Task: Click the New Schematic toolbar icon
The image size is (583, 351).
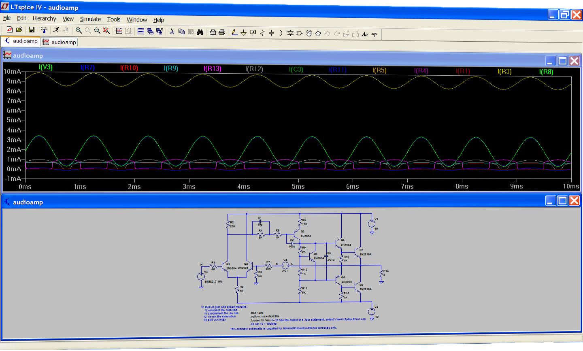Action: [10, 30]
